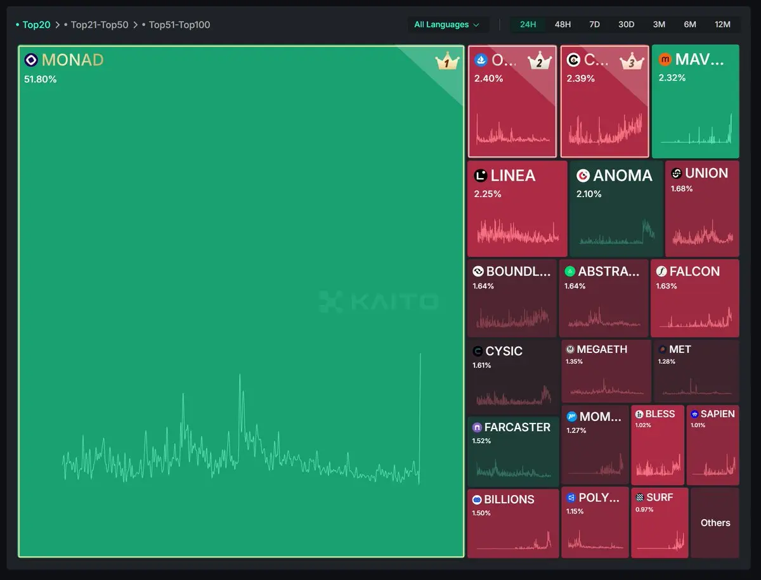Switch to the 3M time range
The height and width of the screenshot is (580, 761).
(659, 25)
